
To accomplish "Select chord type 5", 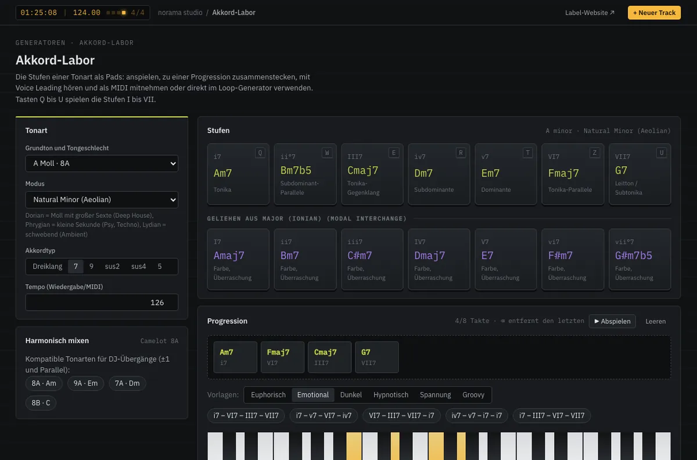I will point(160,267).
